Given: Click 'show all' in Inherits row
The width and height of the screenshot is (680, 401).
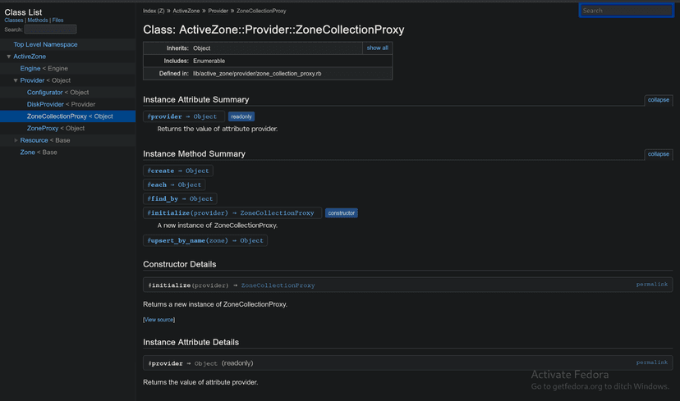Looking at the screenshot, I should (x=377, y=48).
